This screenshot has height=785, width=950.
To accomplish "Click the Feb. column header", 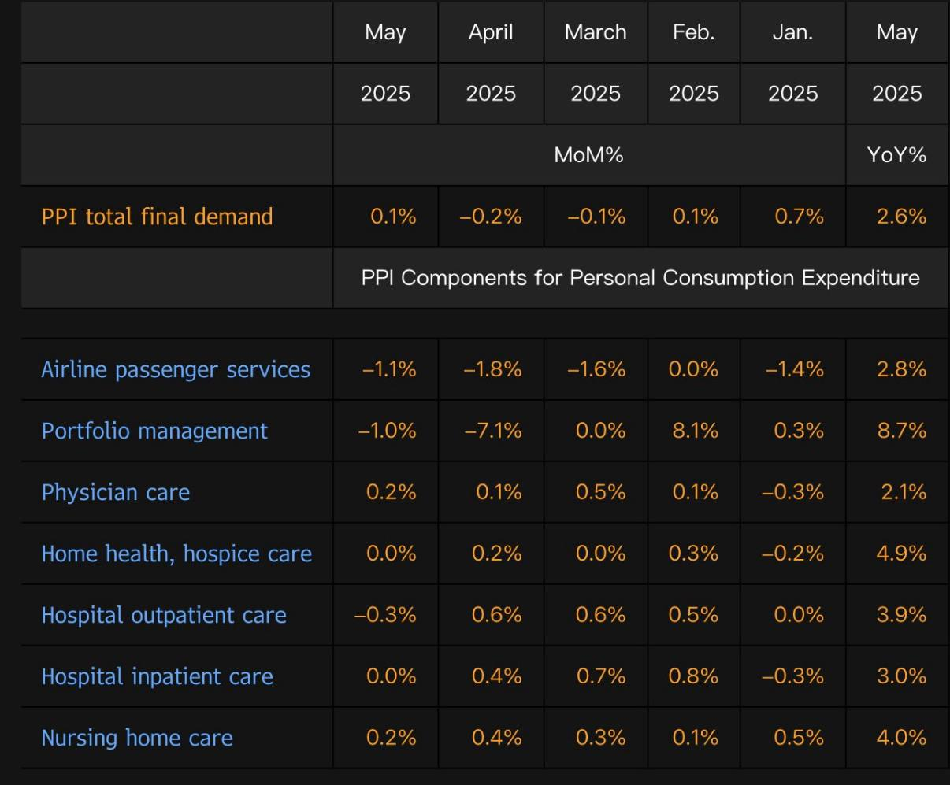I will point(693,32).
